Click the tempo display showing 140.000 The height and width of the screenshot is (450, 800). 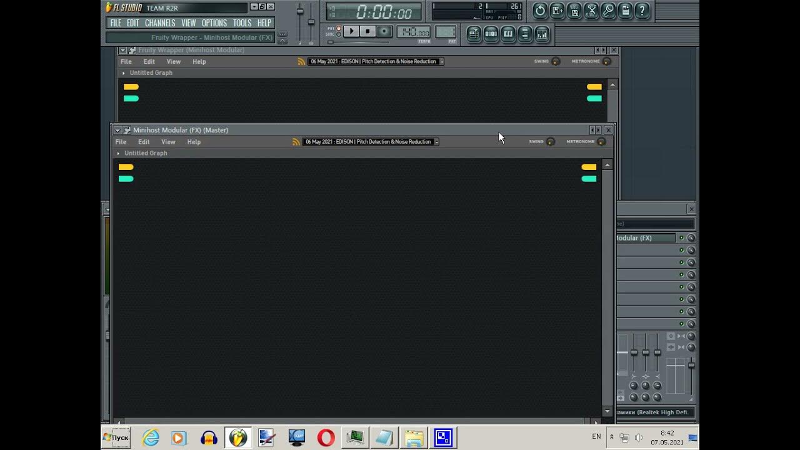(x=414, y=32)
